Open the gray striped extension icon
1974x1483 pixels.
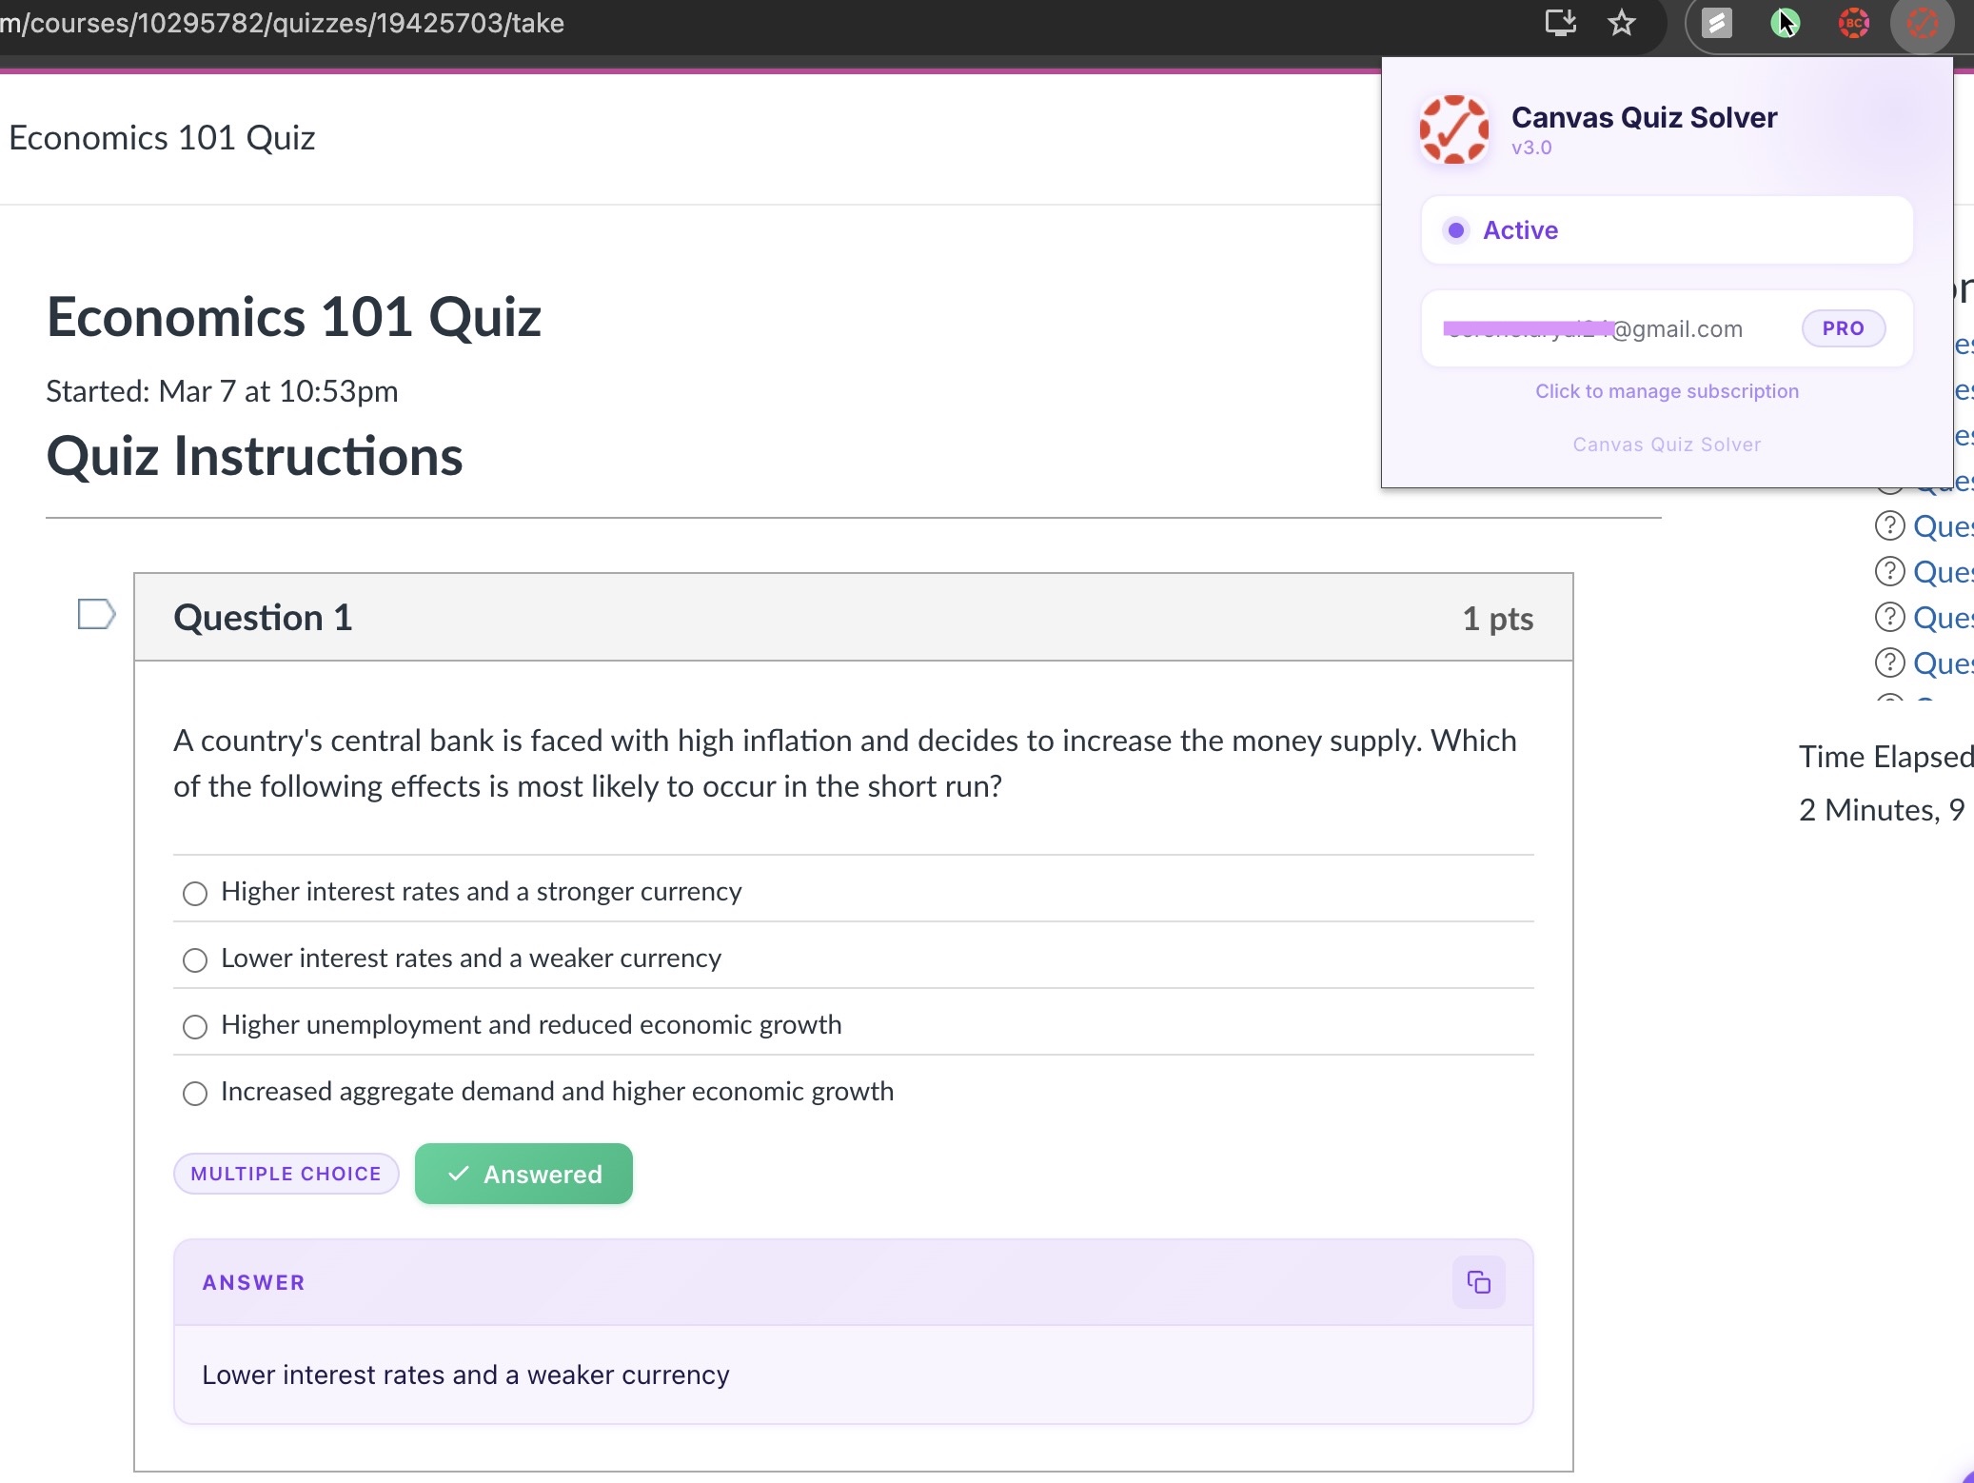point(1716,22)
